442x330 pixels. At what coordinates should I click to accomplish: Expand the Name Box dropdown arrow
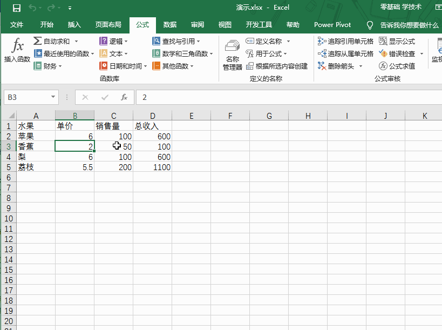(x=53, y=97)
